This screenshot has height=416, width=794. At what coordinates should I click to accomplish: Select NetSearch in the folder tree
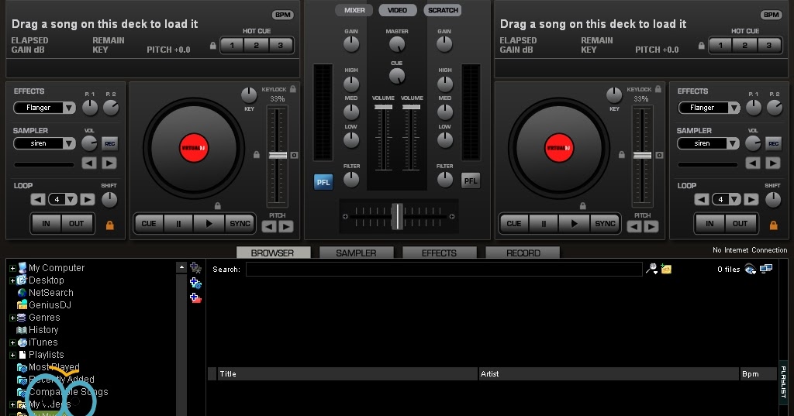point(50,293)
